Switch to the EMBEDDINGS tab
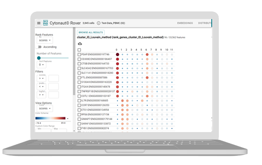The height and width of the screenshot is (165, 262). pos(185,23)
